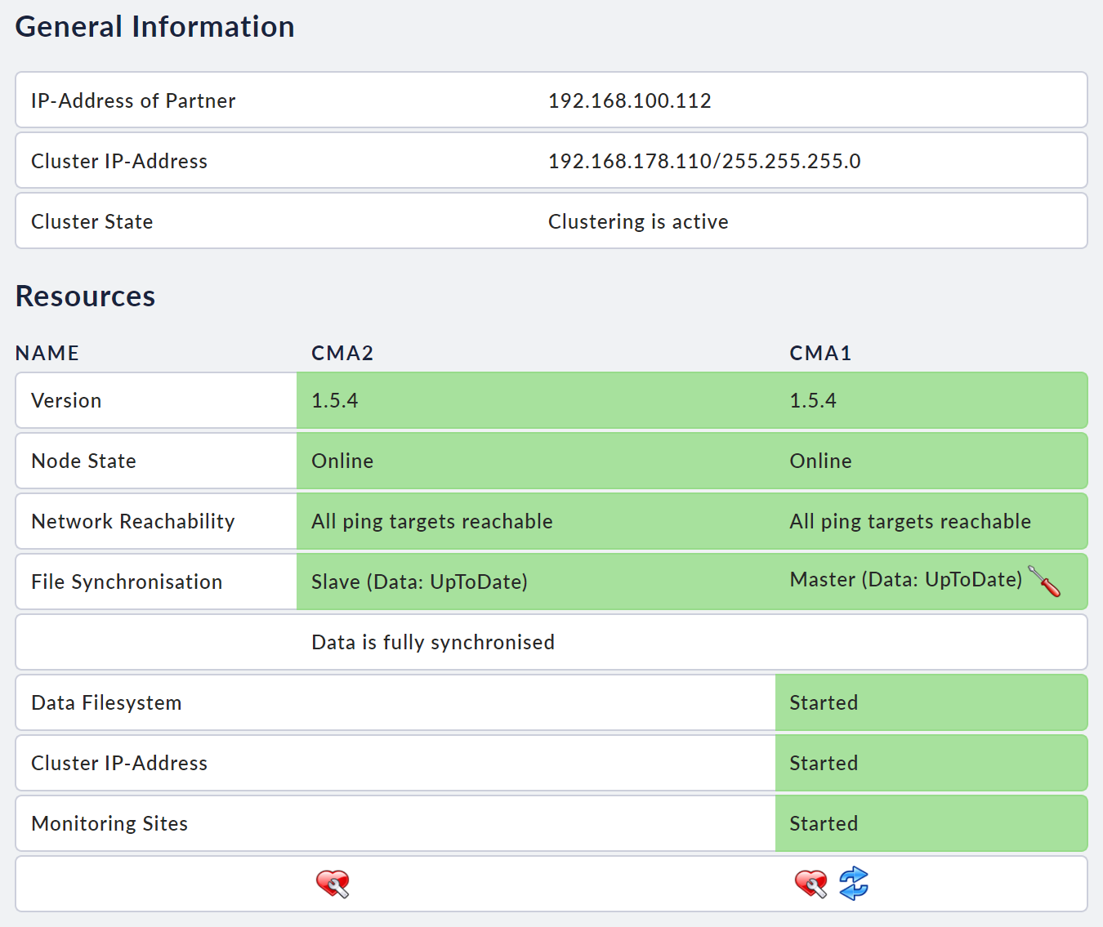Click the Version row label
This screenshot has height=927, width=1103.
tap(66, 400)
